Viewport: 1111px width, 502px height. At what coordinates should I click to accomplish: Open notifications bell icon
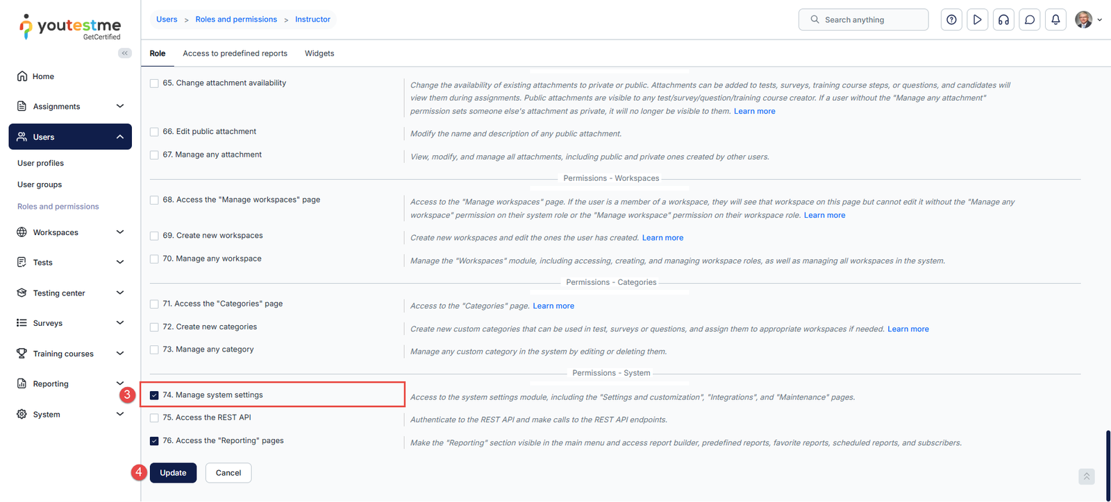(x=1055, y=20)
